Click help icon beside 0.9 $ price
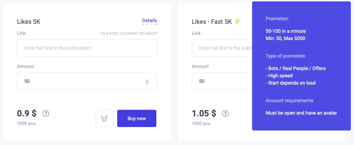This screenshot has height=145, width=354. tap(46, 113)
